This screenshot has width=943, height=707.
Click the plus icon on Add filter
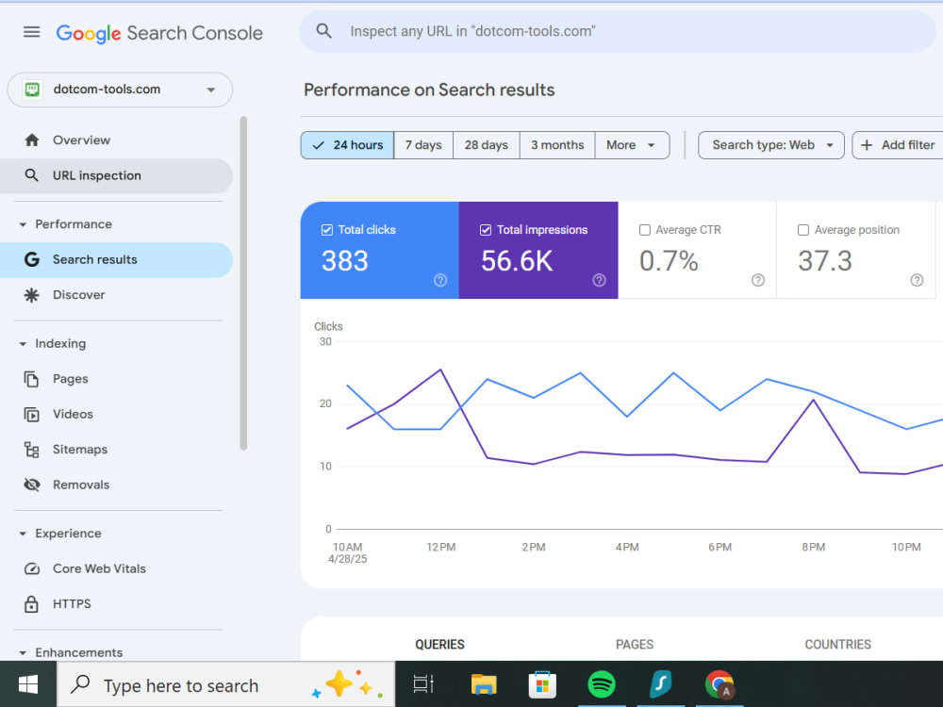point(867,145)
